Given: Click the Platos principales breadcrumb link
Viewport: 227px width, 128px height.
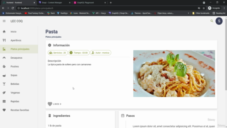Looking at the screenshot, I should pos(54,37).
